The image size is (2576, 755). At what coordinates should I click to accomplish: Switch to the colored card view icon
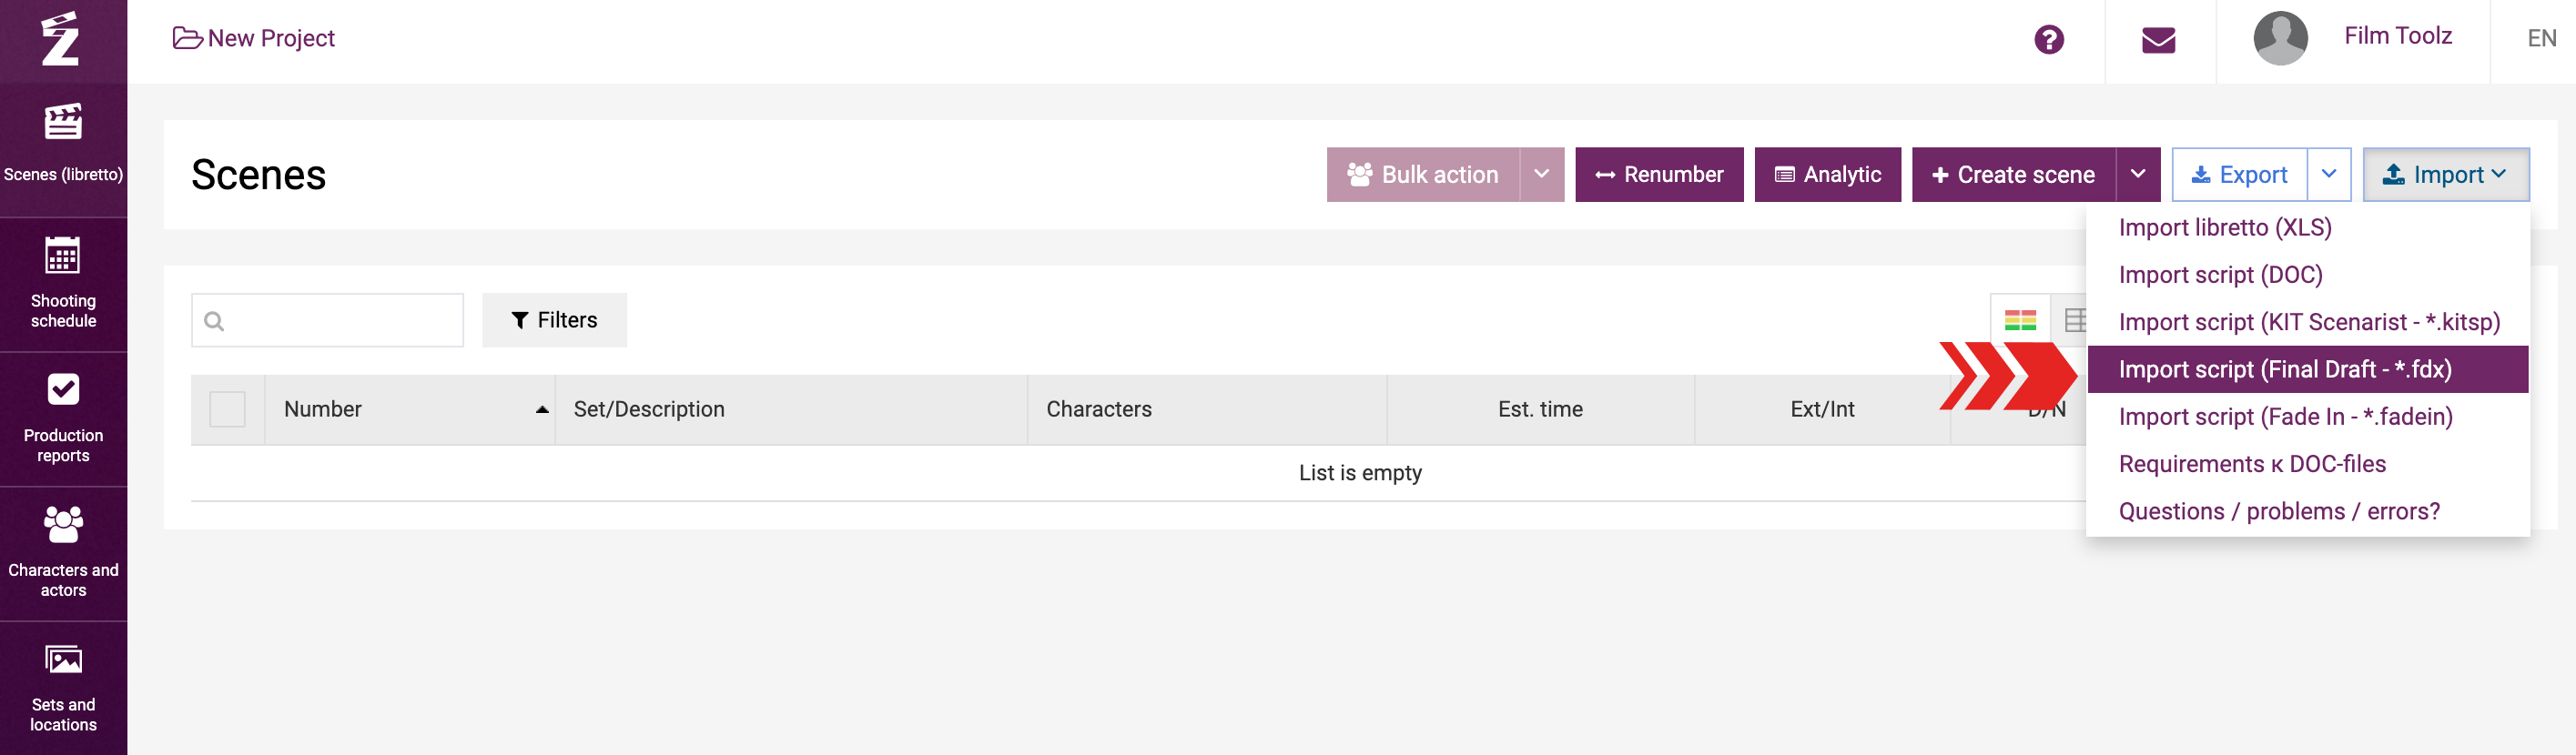2020,320
